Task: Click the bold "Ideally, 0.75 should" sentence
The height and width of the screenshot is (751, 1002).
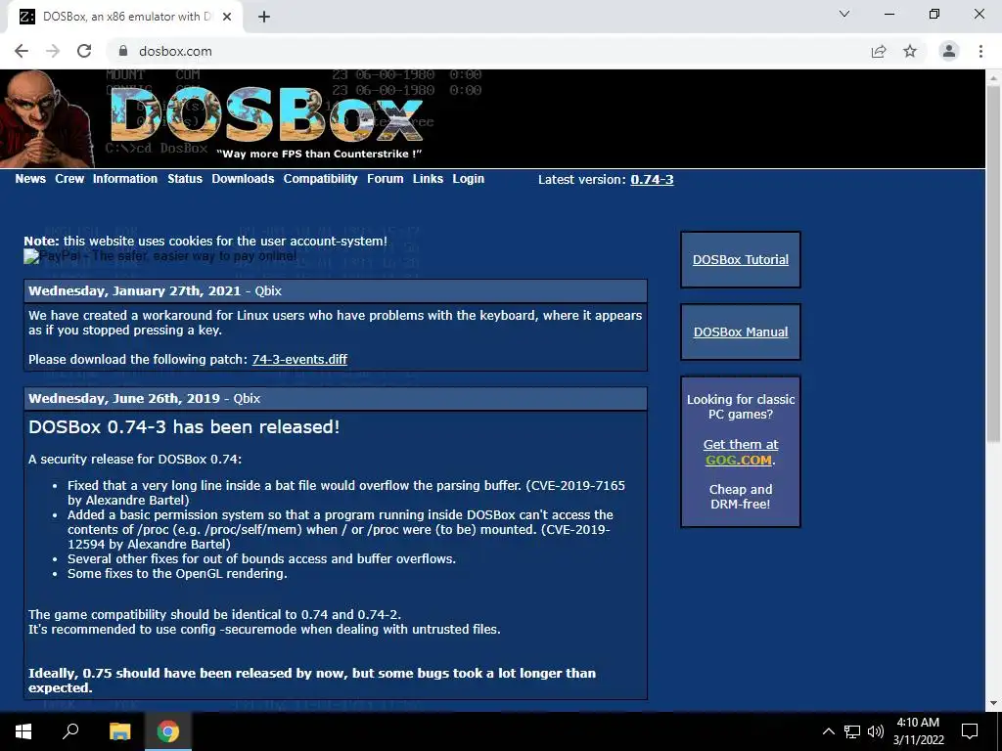Action: pos(312,681)
